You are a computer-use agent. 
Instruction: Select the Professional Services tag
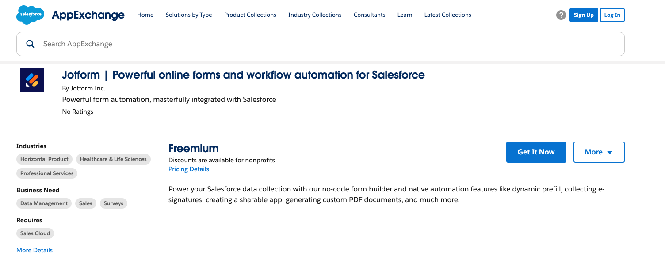[47, 173]
